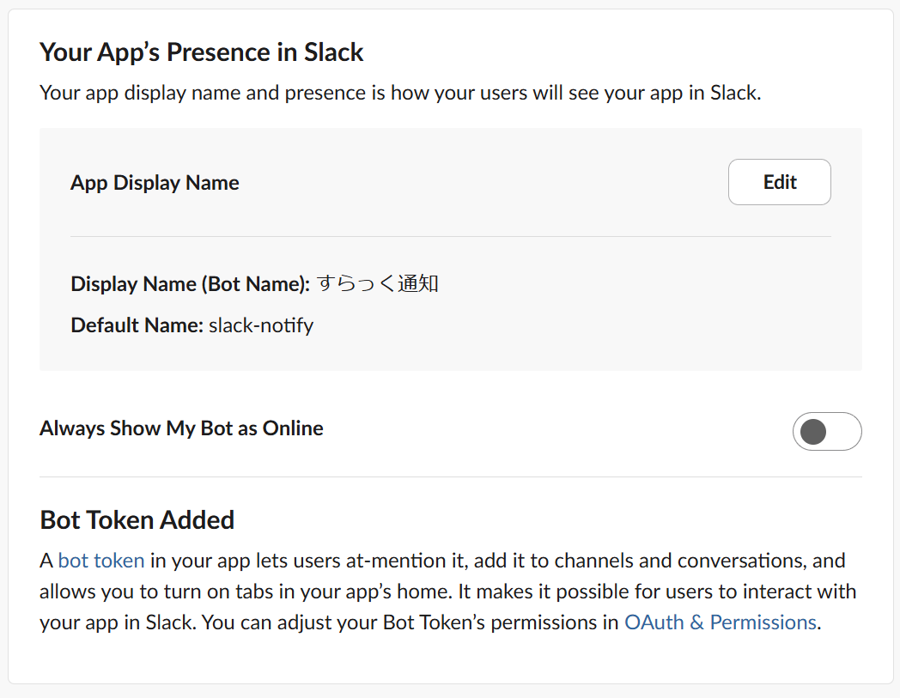Click the empty right side of the online toggle track

843,431
